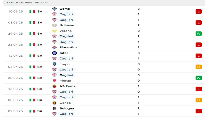The image size is (209, 117).
Task: Click the Fiorentina club crest
Action: [54, 47]
